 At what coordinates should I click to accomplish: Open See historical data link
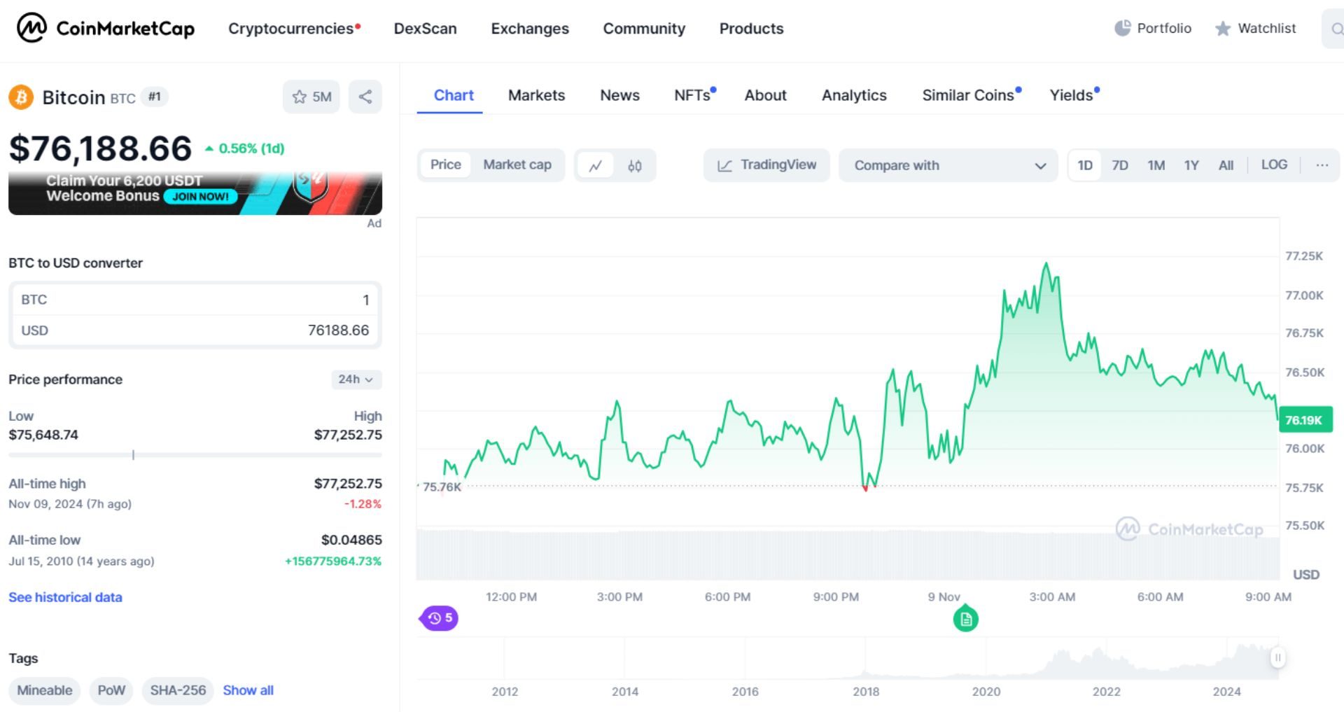pyautogui.click(x=65, y=597)
